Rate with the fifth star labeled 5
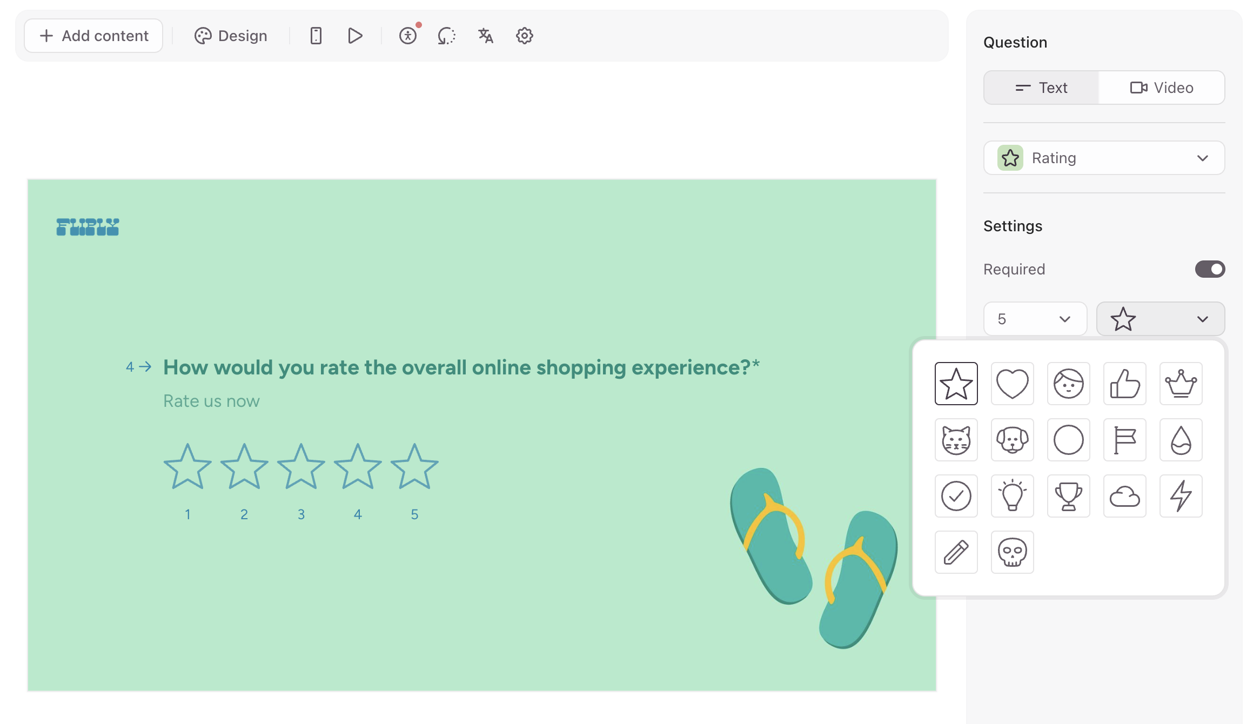The image size is (1260, 724). point(414,466)
